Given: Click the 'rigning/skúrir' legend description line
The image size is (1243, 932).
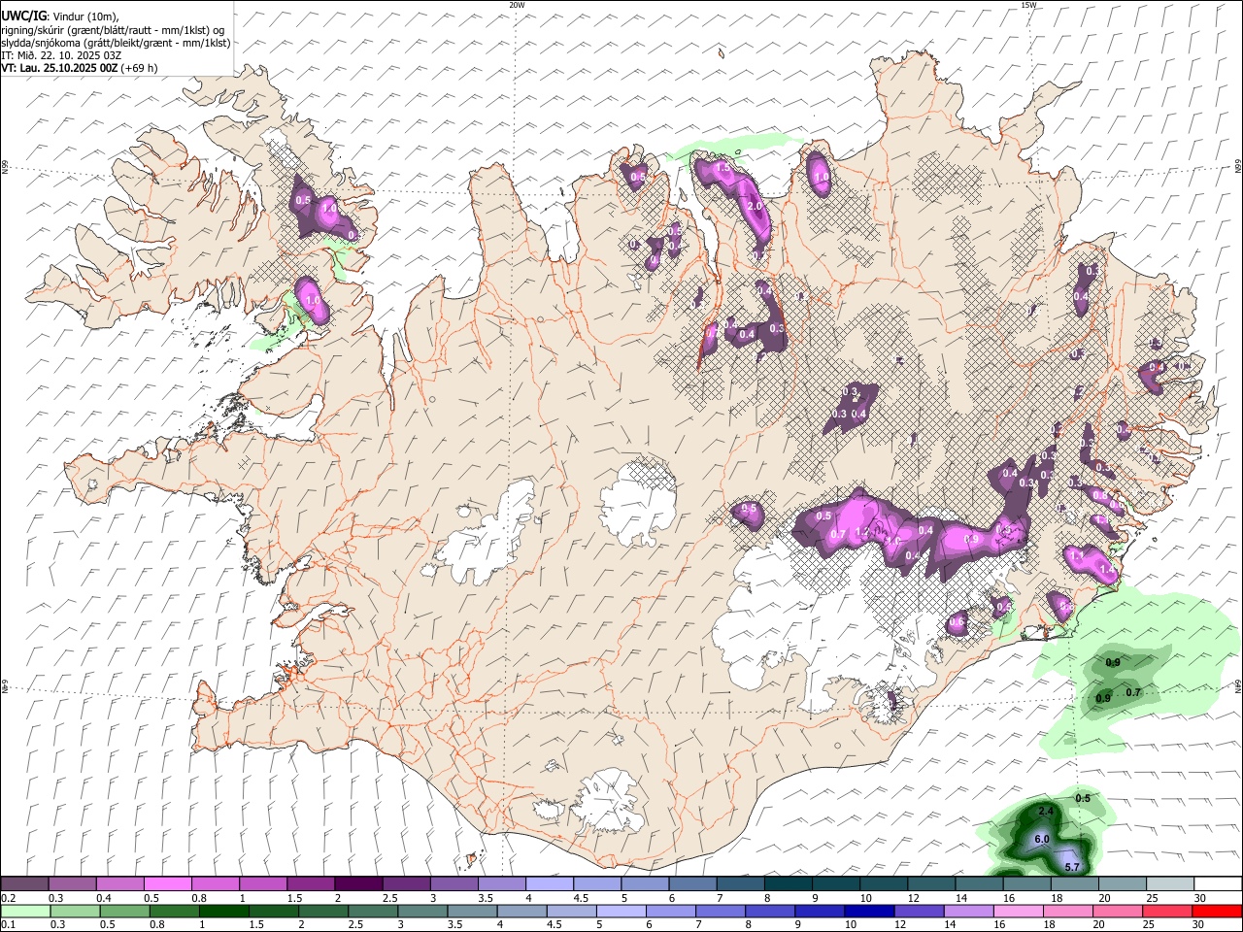Looking at the screenshot, I should (x=114, y=29).
